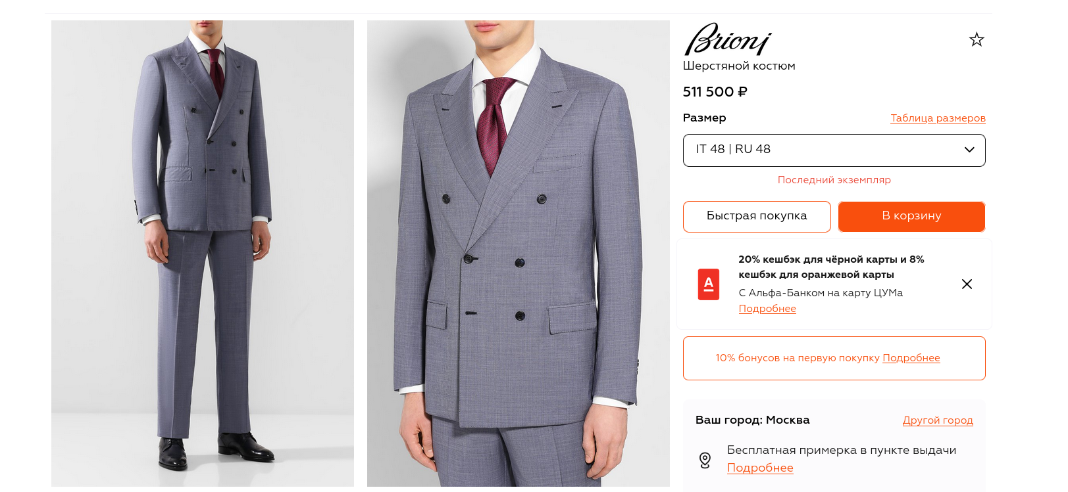Click the red Alfa-Bank logo icon
The width and height of the screenshot is (1068, 492).
pyautogui.click(x=709, y=284)
